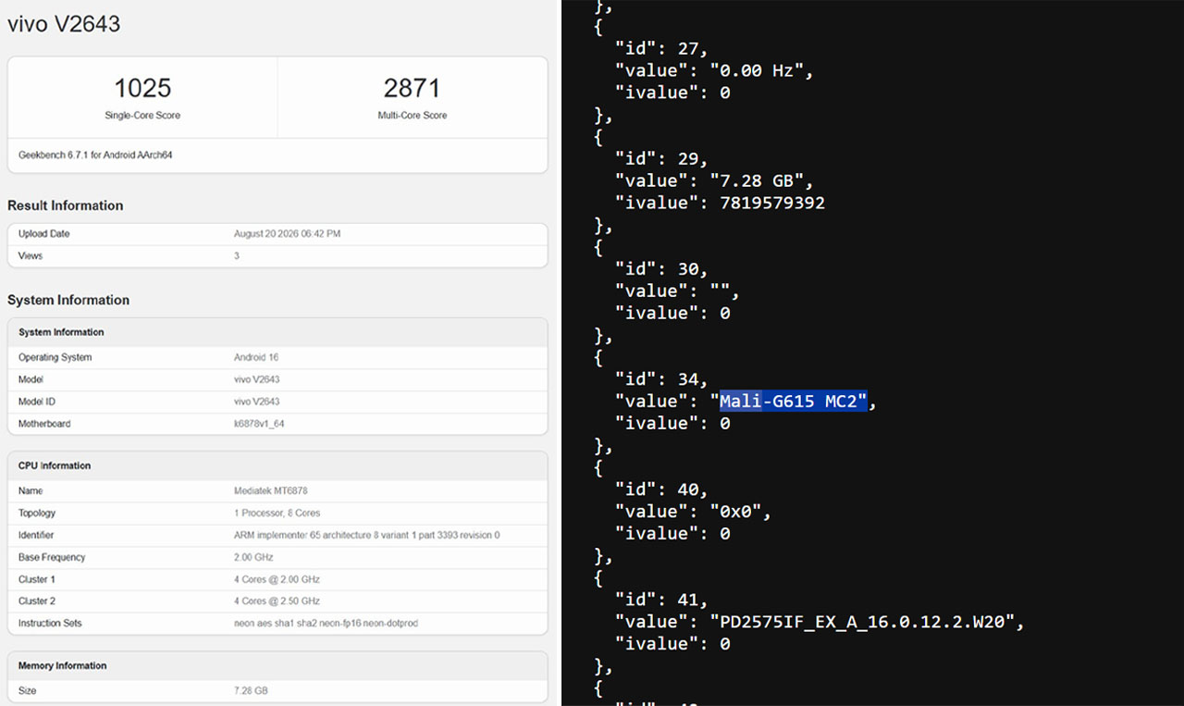Select the Views count value 3

click(x=237, y=256)
